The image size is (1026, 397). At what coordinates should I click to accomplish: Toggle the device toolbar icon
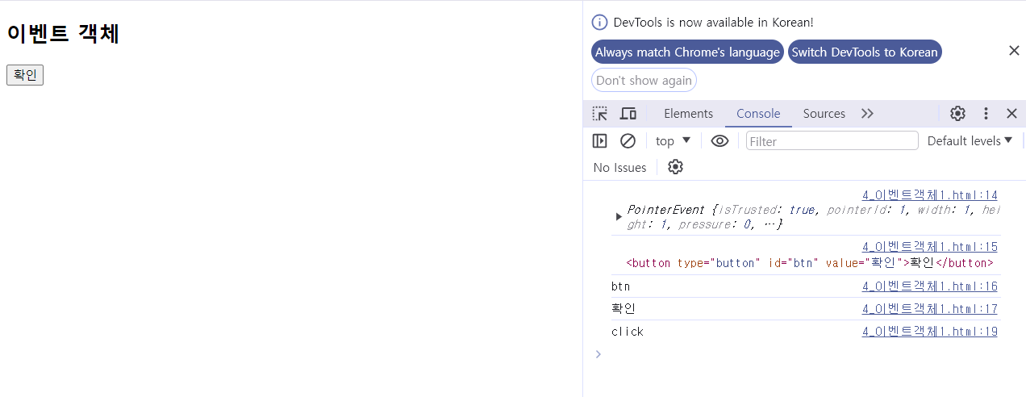(x=628, y=114)
